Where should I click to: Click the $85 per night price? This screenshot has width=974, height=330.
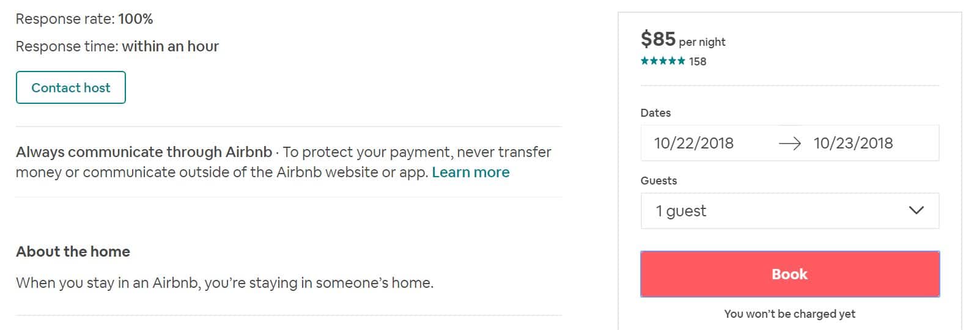pos(658,39)
